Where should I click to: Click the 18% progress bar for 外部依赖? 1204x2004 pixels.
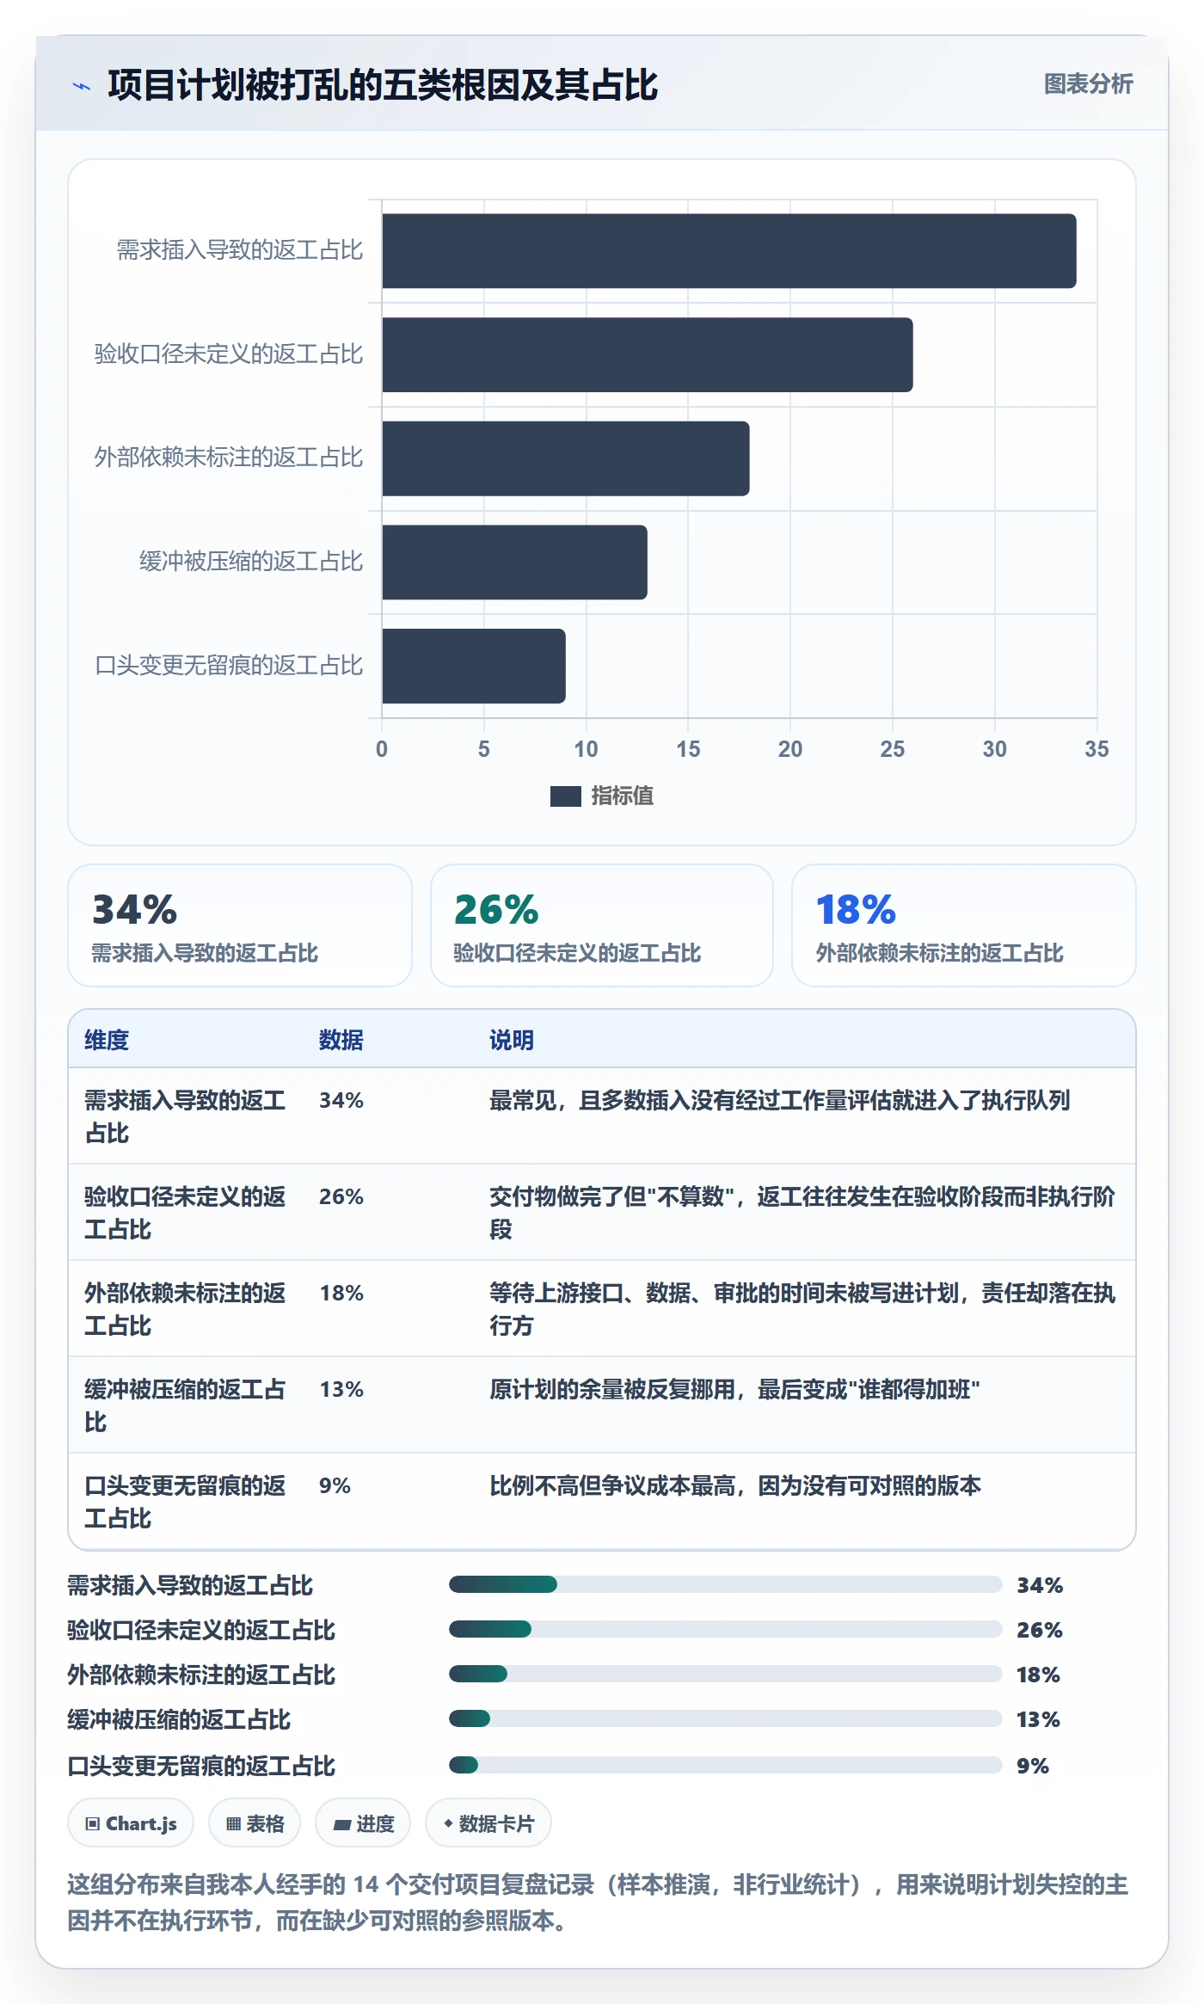(726, 1674)
